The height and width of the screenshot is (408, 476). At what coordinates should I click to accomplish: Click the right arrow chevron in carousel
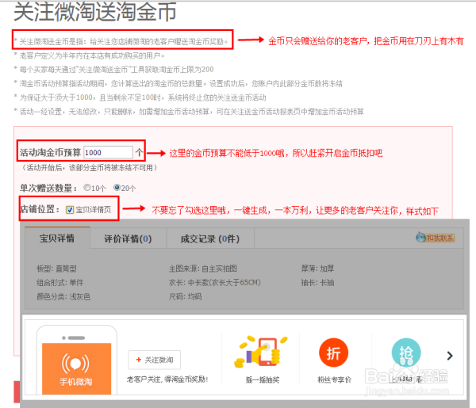coord(450,356)
